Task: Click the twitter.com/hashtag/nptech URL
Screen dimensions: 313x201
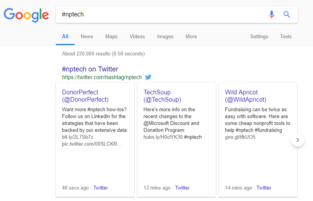Action: (102, 77)
